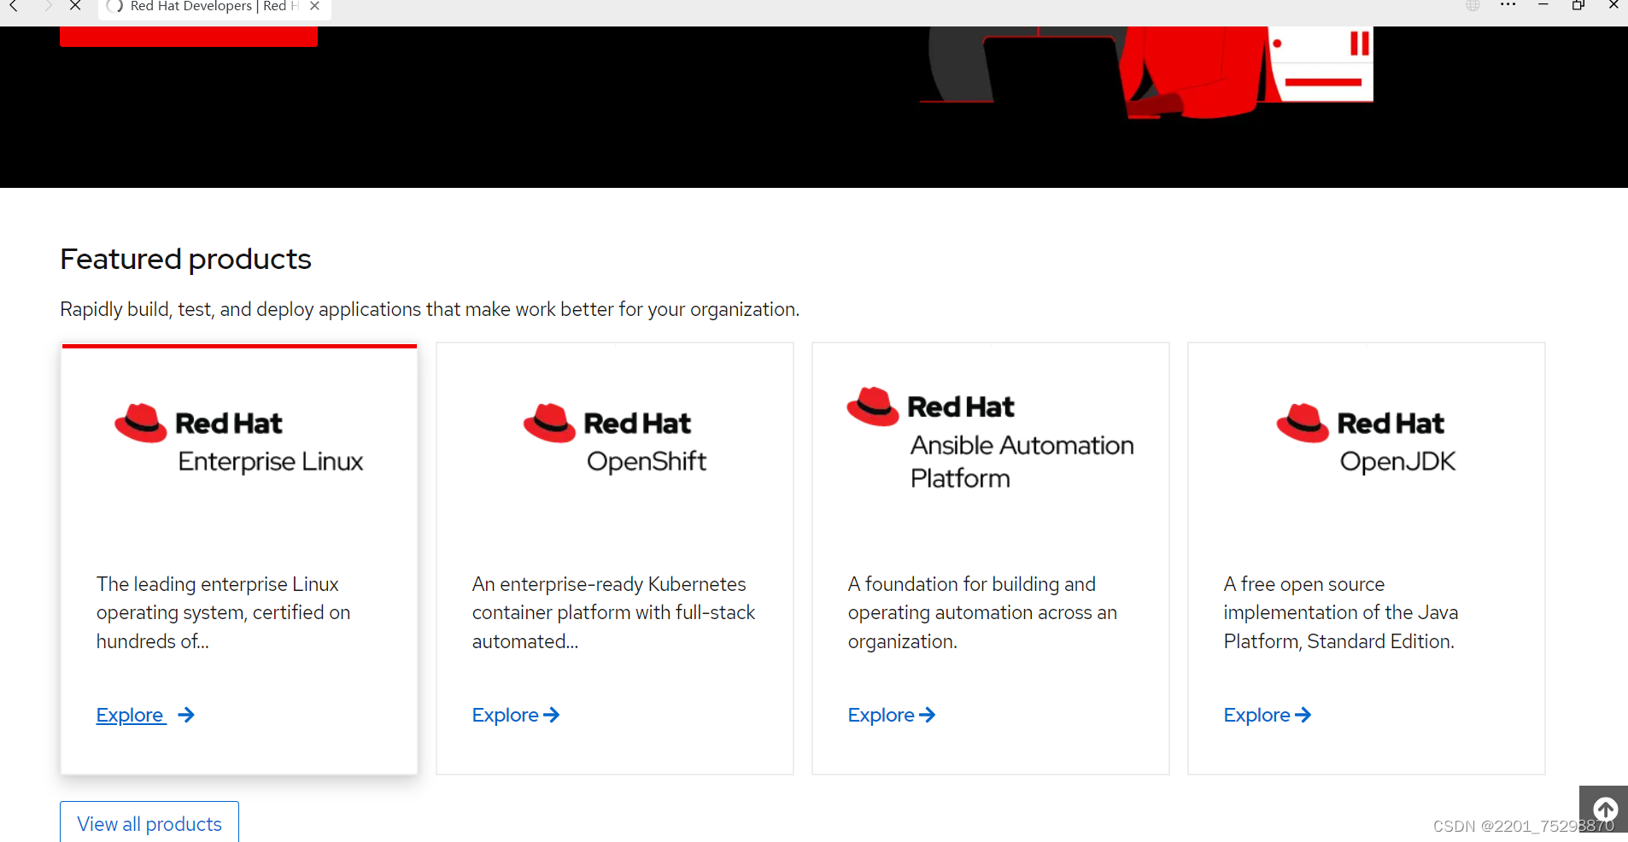The image size is (1628, 842).
Task: Click the Red Hat OpenShift logo
Action: (x=614, y=440)
